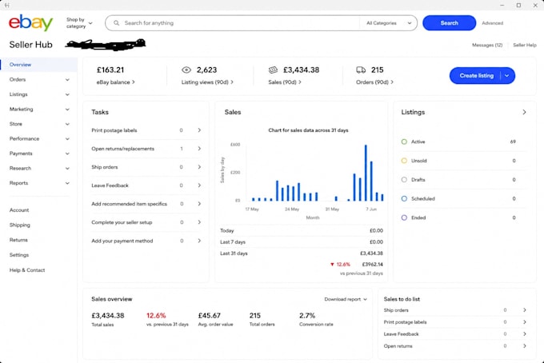Click the banknote icon beside Sales total
The image size is (544, 363).
click(273, 70)
